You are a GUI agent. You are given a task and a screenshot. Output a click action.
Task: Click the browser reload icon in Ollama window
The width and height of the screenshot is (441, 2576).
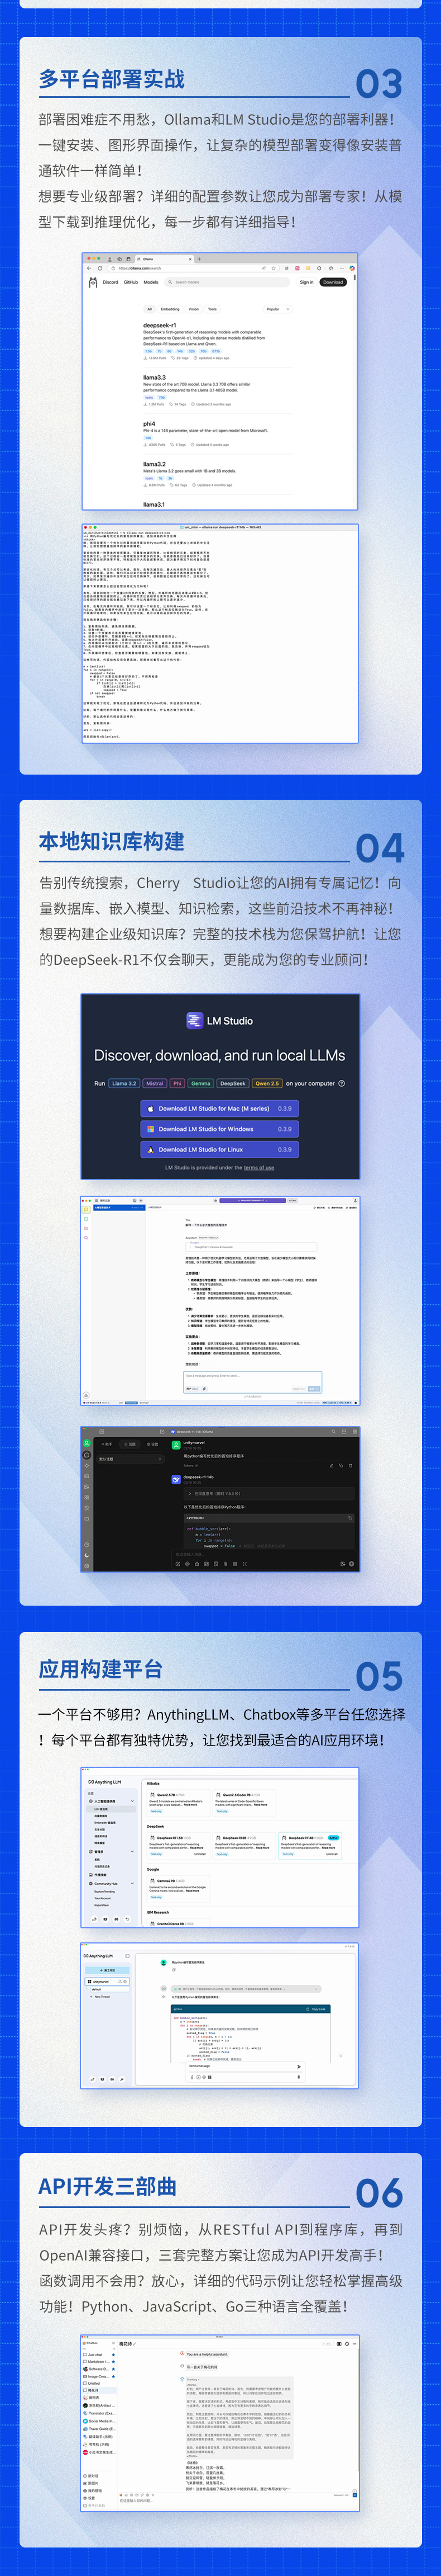click(x=100, y=268)
